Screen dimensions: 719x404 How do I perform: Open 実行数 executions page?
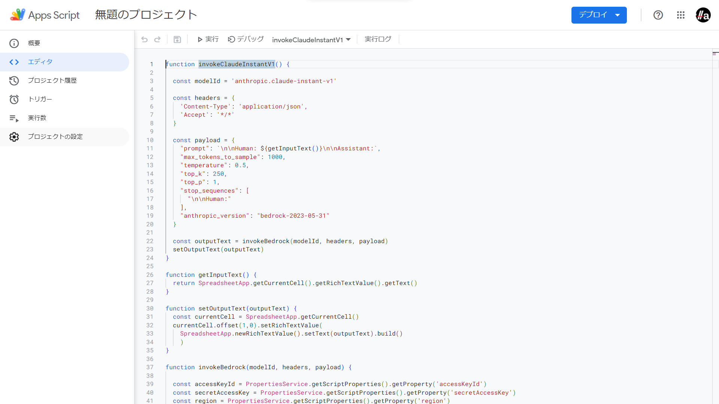37,118
